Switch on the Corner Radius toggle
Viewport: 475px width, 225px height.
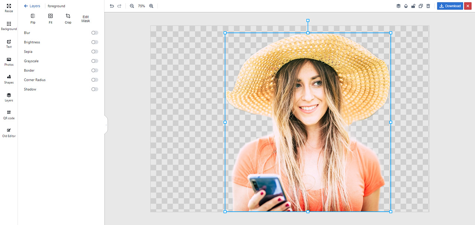point(95,80)
